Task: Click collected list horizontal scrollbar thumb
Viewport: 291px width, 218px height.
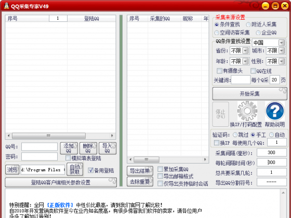Action: point(147,159)
